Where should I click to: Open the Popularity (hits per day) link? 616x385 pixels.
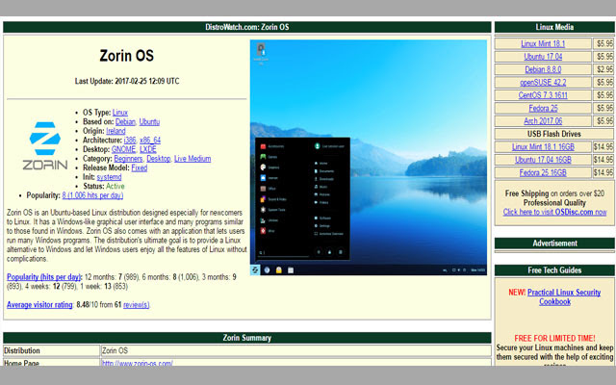point(43,277)
